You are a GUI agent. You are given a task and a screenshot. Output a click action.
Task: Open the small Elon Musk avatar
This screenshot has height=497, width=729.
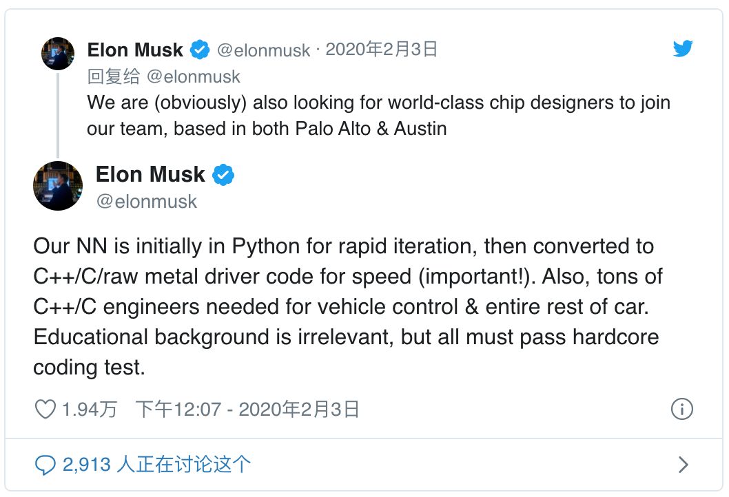coord(58,54)
